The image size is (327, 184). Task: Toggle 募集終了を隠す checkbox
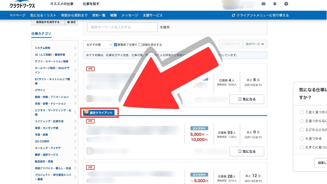click(x=116, y=45)
